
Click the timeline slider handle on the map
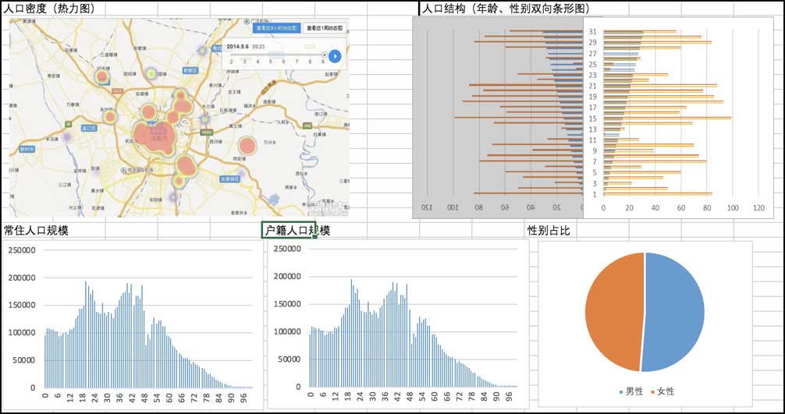click(x=324, y=55)
